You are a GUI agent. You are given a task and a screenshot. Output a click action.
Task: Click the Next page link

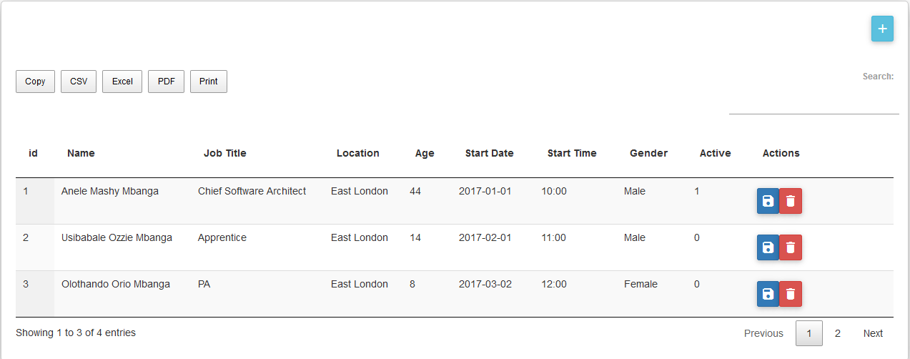coord(873,333)
